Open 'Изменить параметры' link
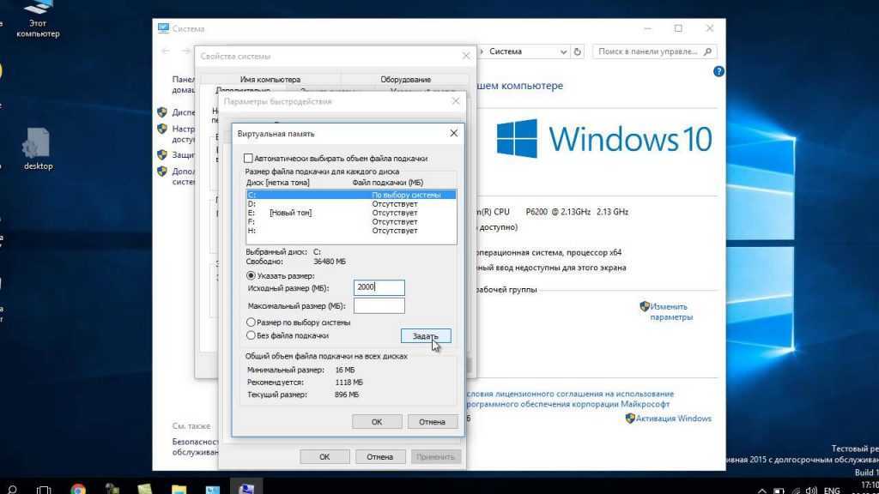The image size is (879, 494). coord(671,312)
